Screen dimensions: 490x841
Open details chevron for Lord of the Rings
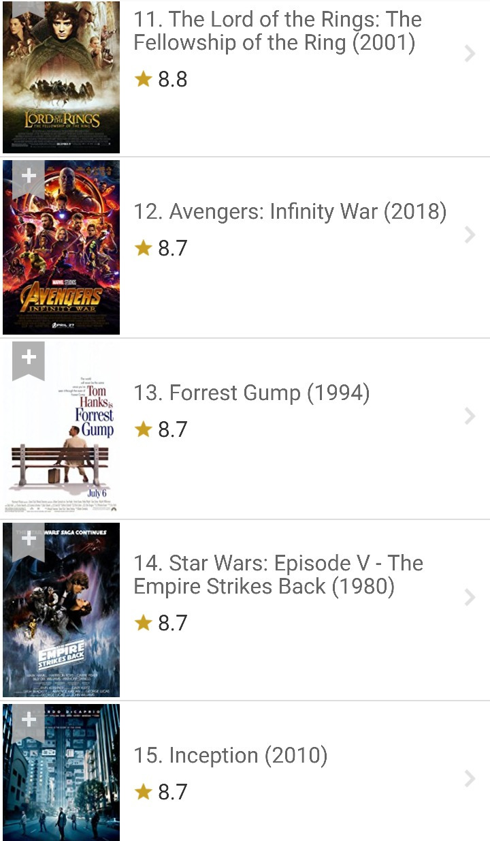[x=470, y=54]
